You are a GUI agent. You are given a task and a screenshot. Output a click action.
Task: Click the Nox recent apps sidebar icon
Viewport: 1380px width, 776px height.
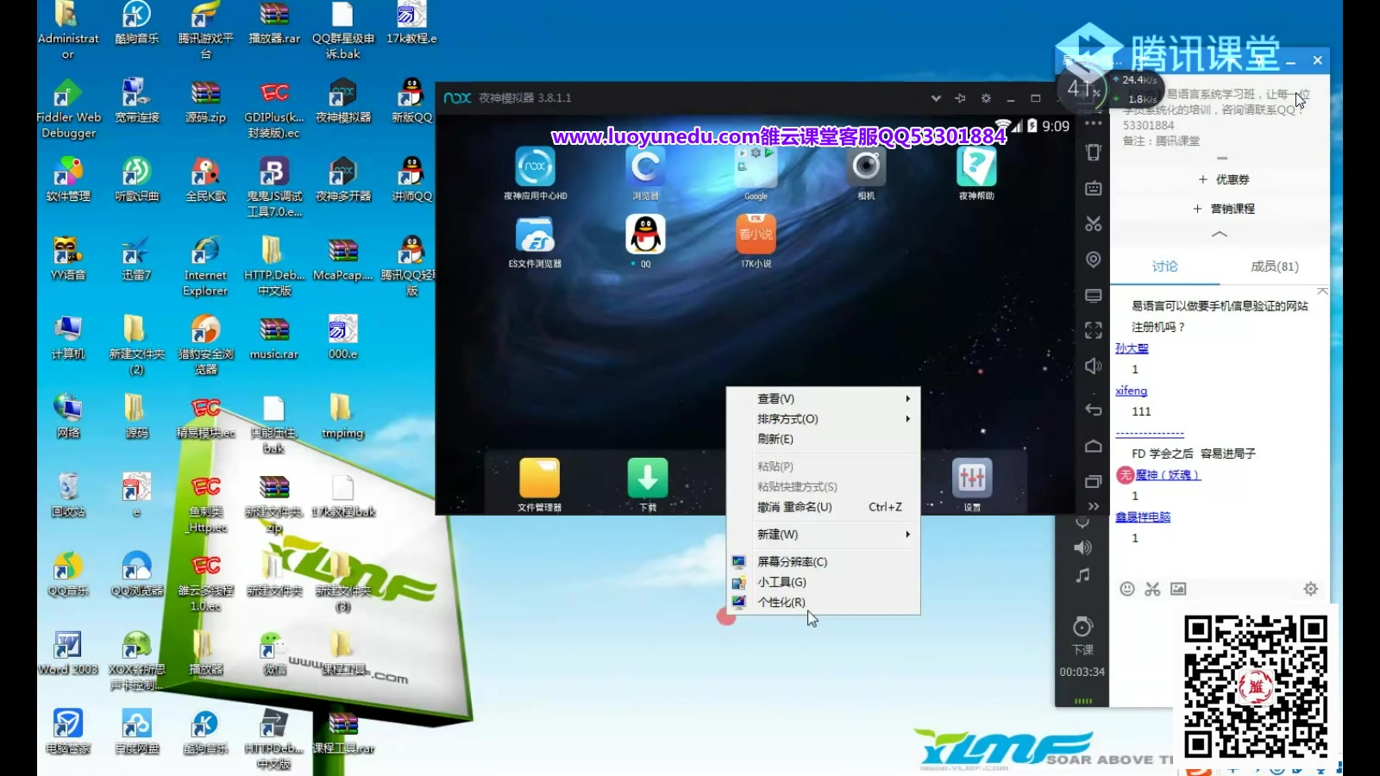coord(1094,481)
